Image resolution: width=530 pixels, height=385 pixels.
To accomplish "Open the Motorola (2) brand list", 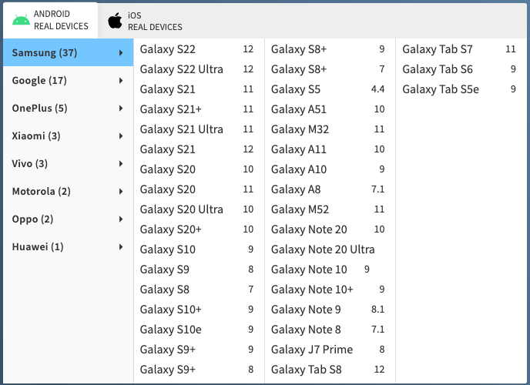I will point(69,192).
